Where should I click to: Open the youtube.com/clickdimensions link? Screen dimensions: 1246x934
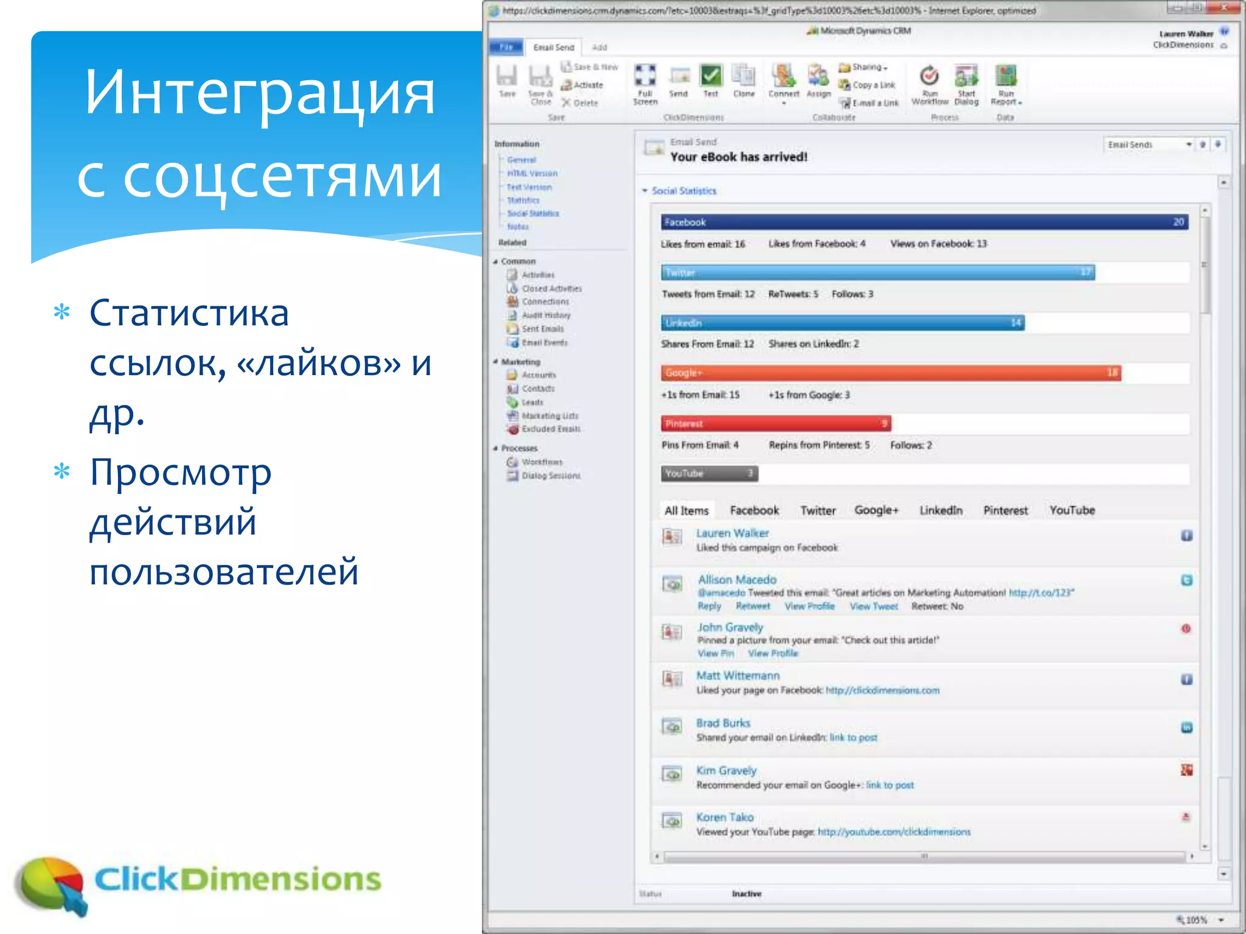[894, 832]
